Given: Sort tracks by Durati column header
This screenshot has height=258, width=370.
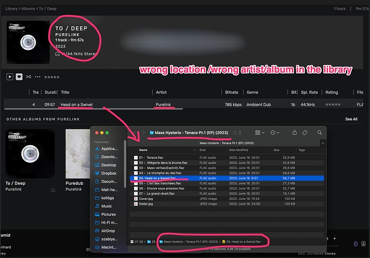Looking at the screenshot, I should 50,93.
